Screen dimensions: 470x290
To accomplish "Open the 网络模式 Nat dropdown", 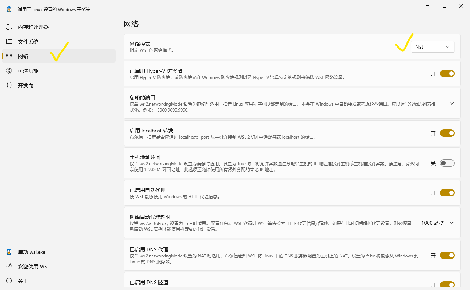I will (432, 47).
